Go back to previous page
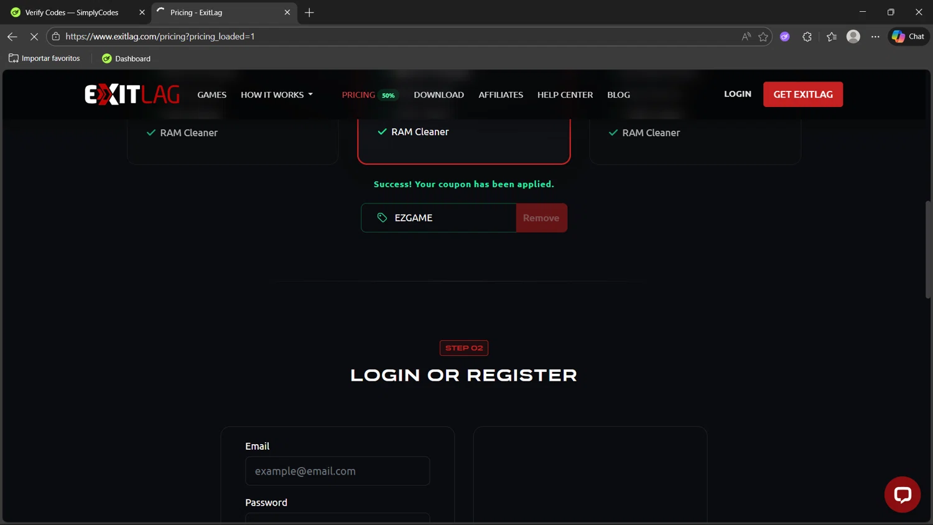933x525 pixels. click(12, 37)
